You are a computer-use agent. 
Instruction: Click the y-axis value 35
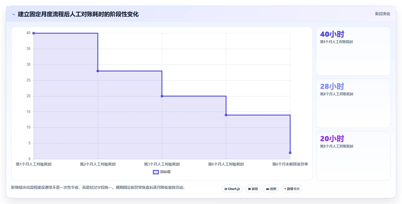(28, 49)
